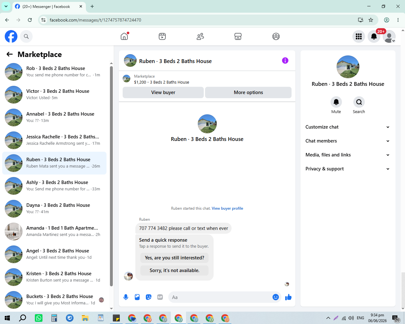Open the Groups icon in top bar

point(276,36)
